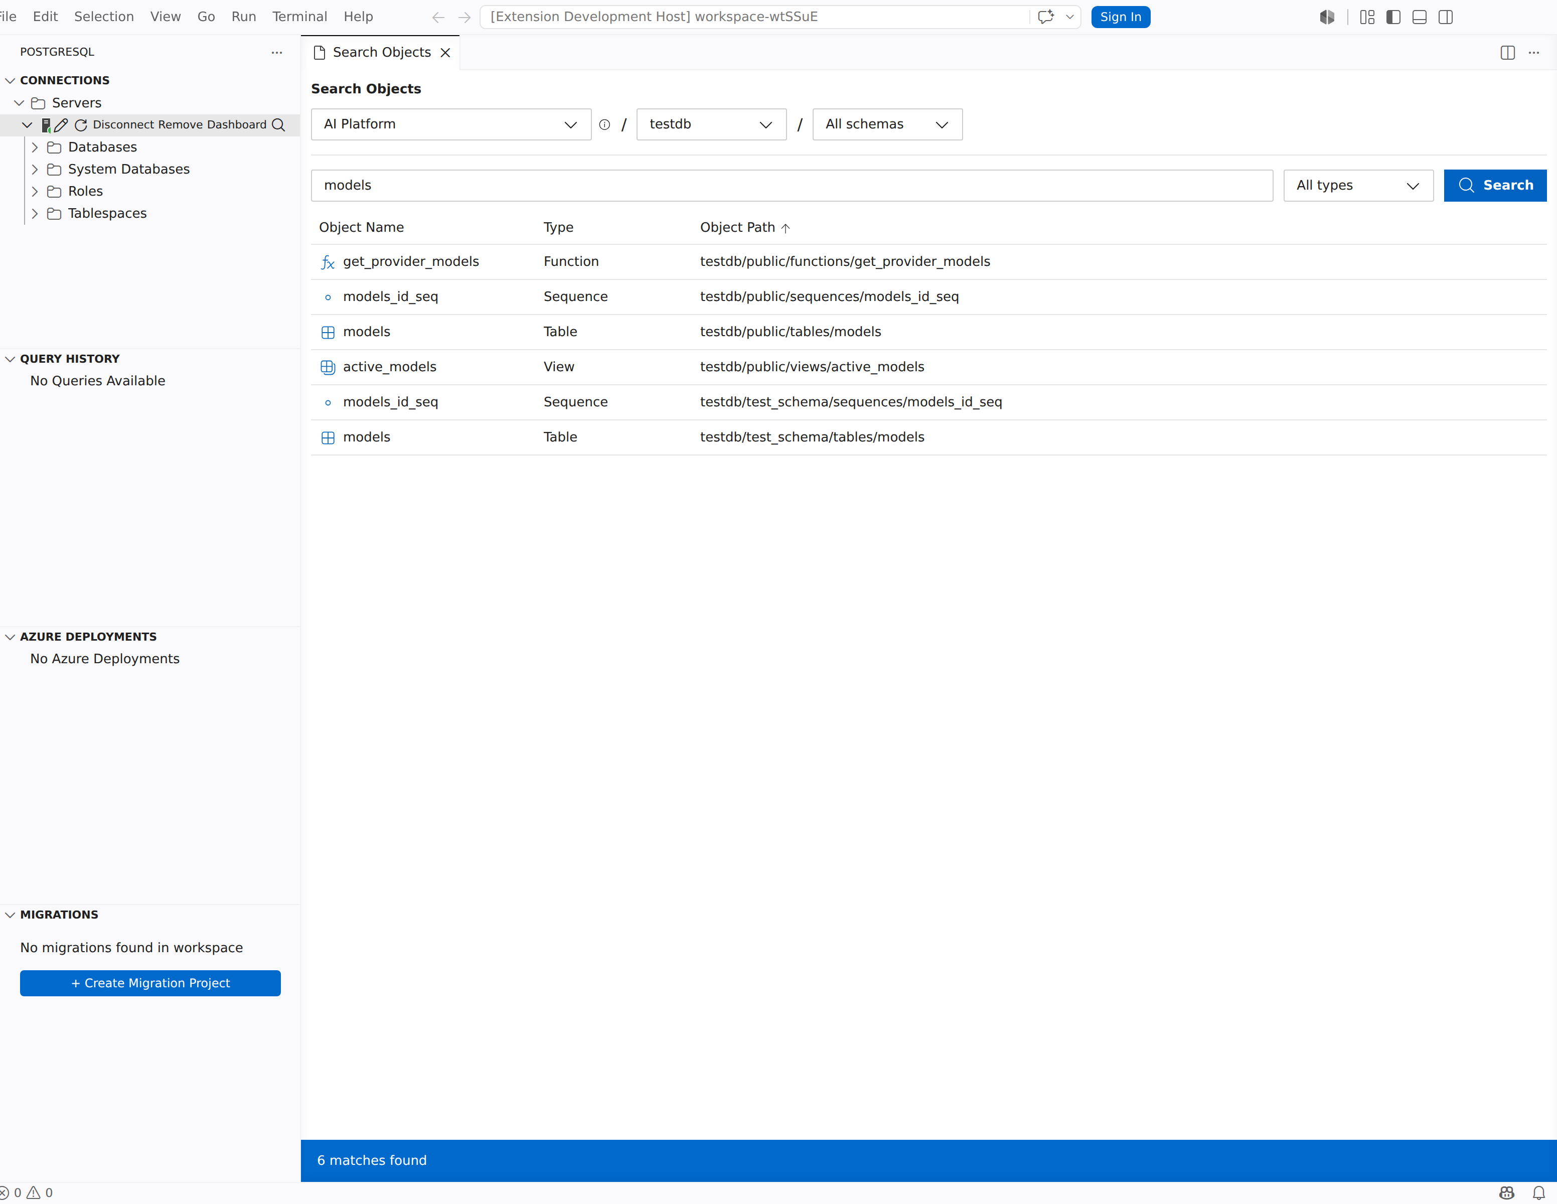Collapse the connected server node
This screenshot has width=1557, height=1204.
pos(27,125)
